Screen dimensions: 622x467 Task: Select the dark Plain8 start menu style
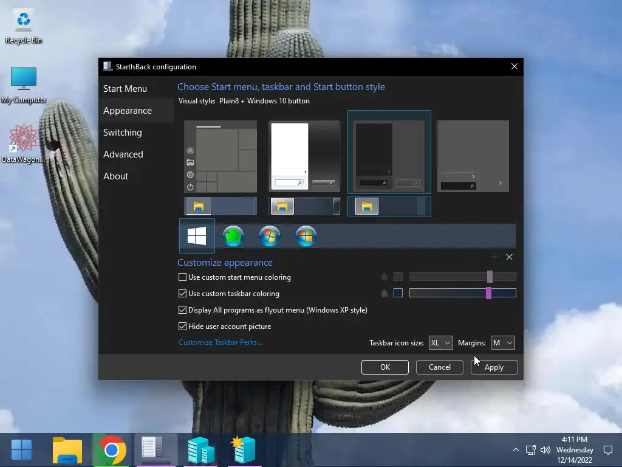point(389,153)
